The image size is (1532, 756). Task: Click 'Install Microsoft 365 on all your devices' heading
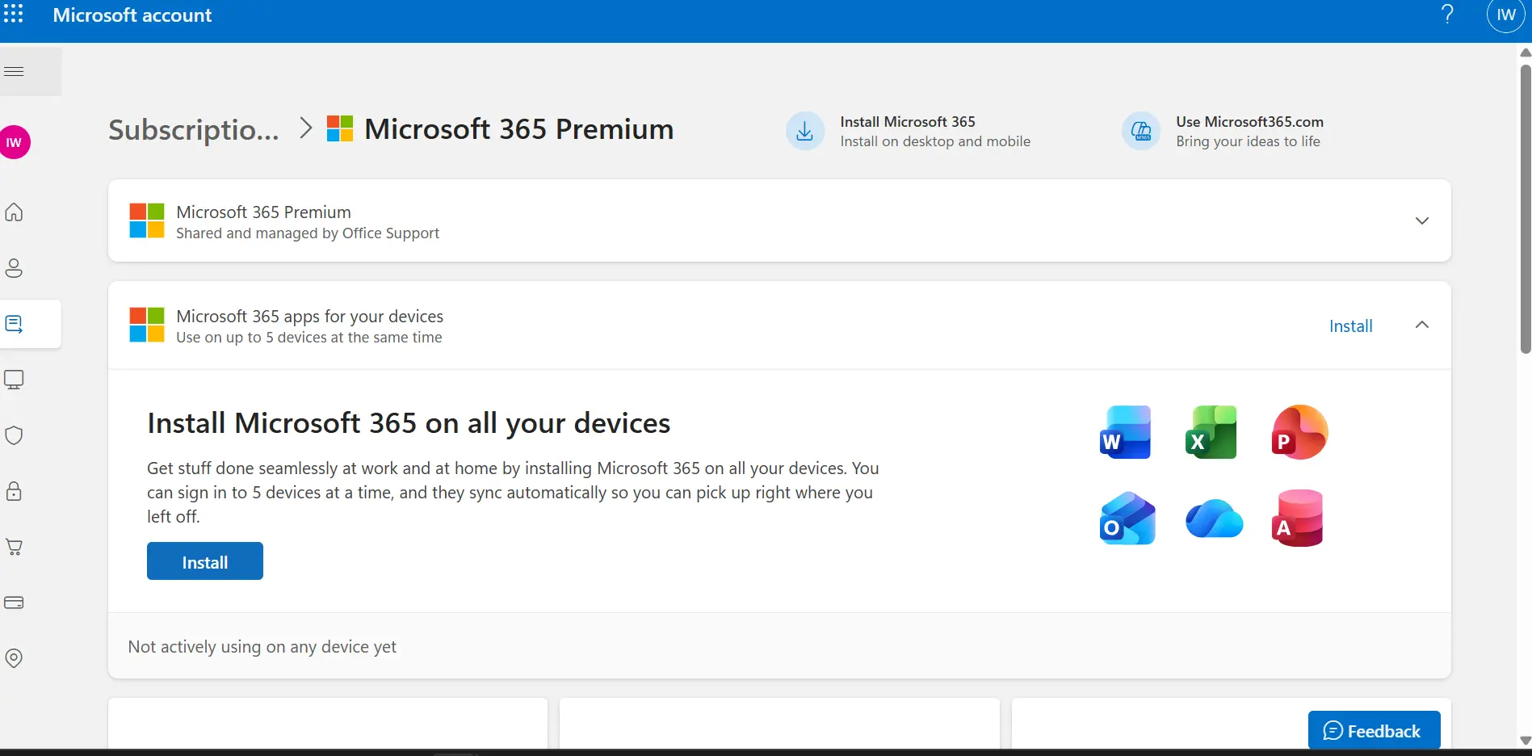[409, 423]
